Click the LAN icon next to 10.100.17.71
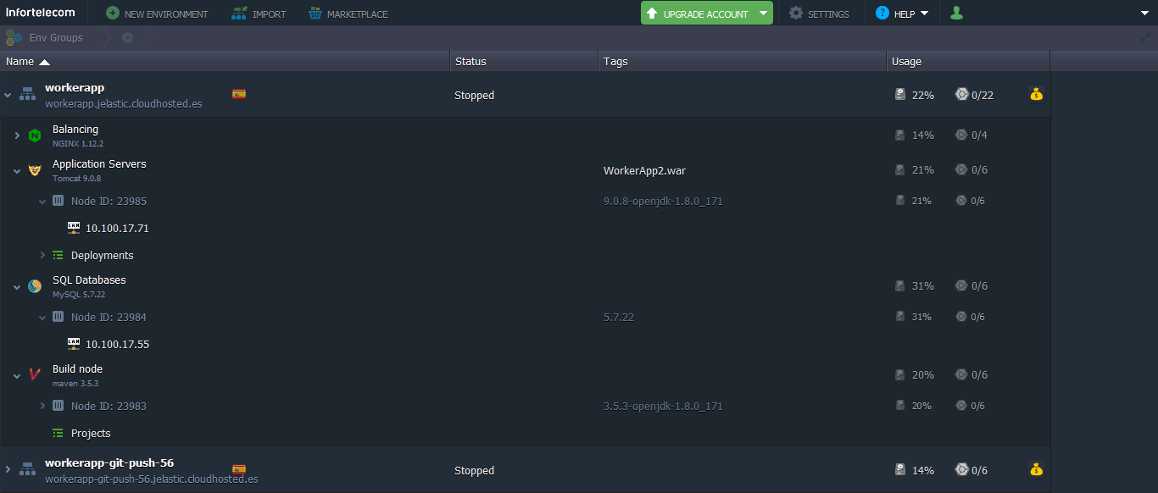Screen dimensions: 1158x493 pos(74,228)
